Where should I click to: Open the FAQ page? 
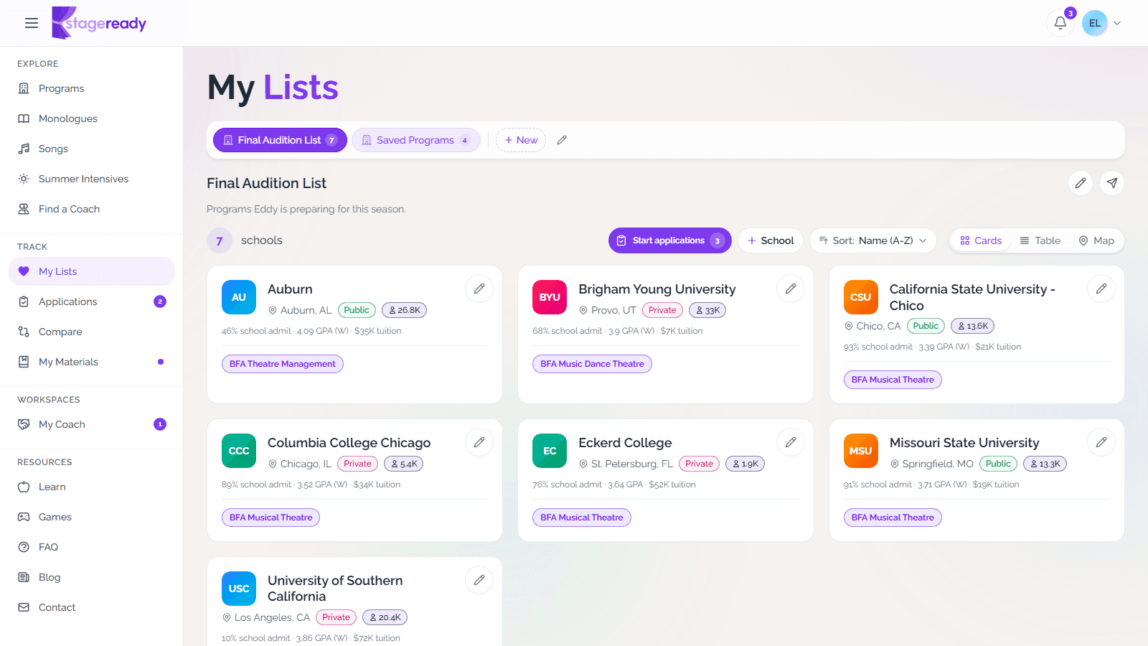[92, 547]
